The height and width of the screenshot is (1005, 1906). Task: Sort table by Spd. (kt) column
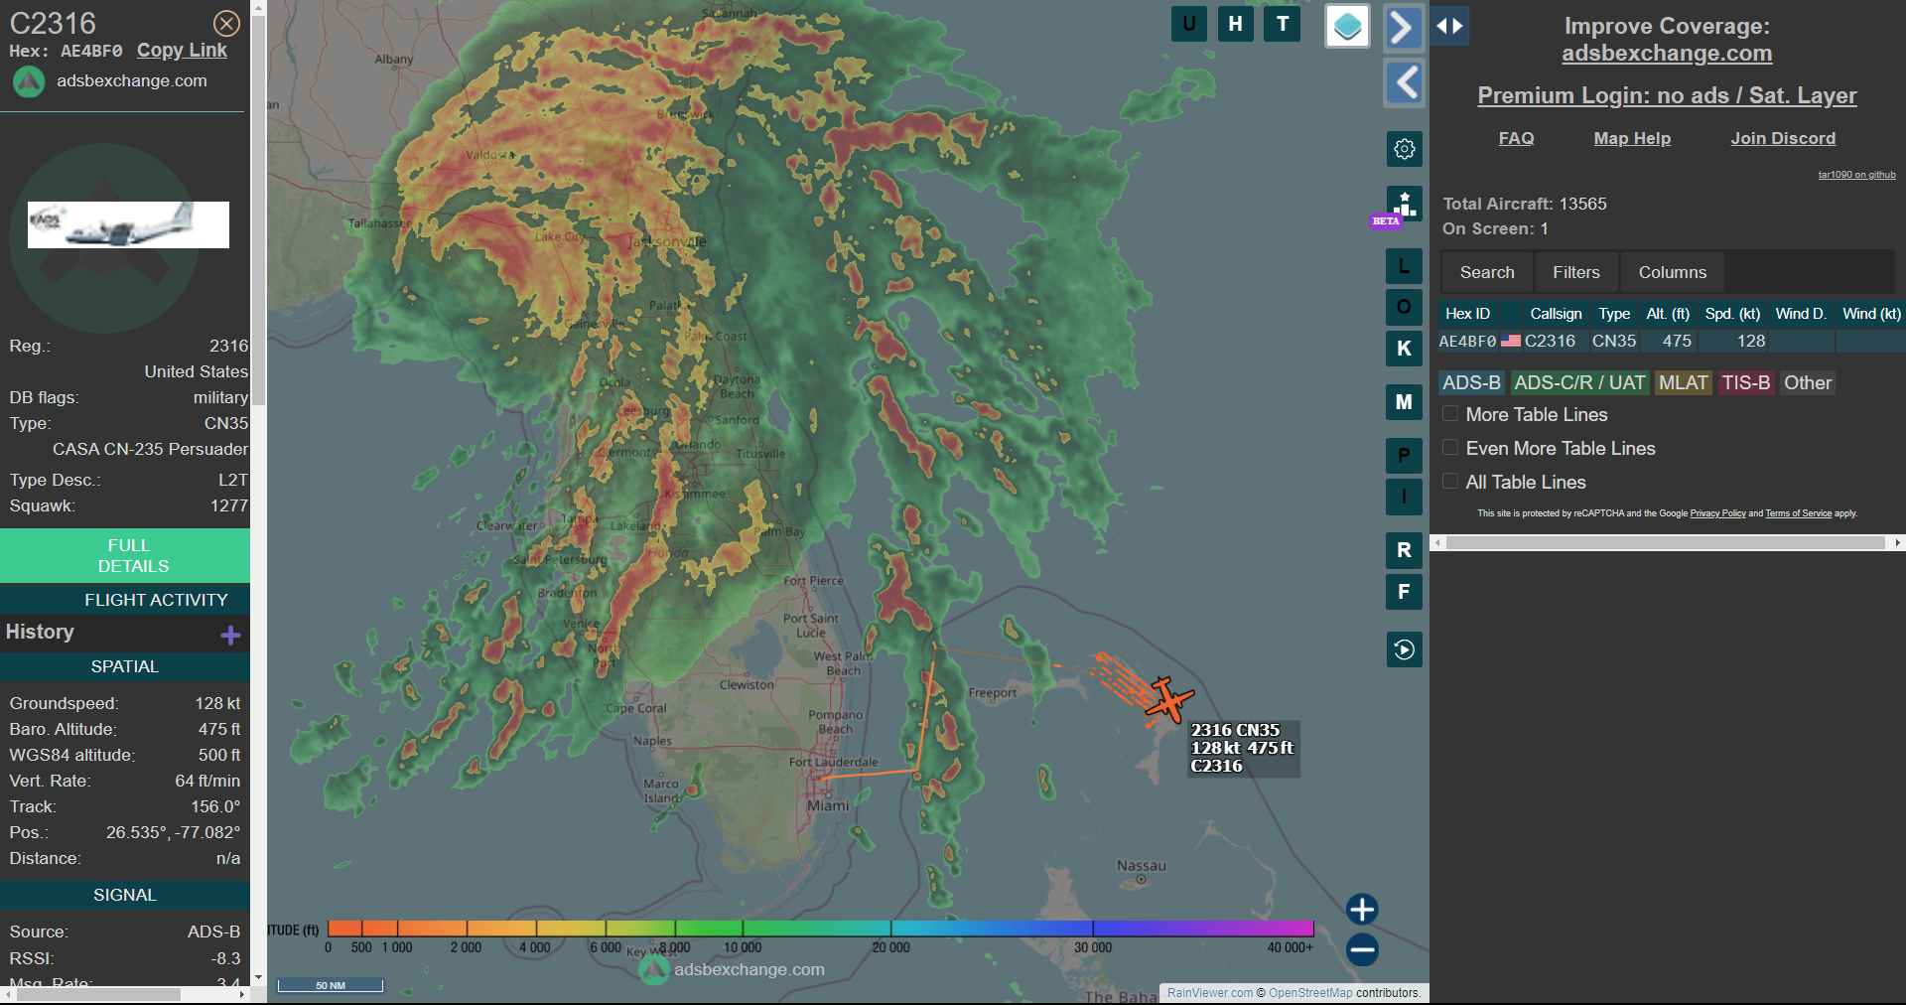click(x=1732, y=314)
